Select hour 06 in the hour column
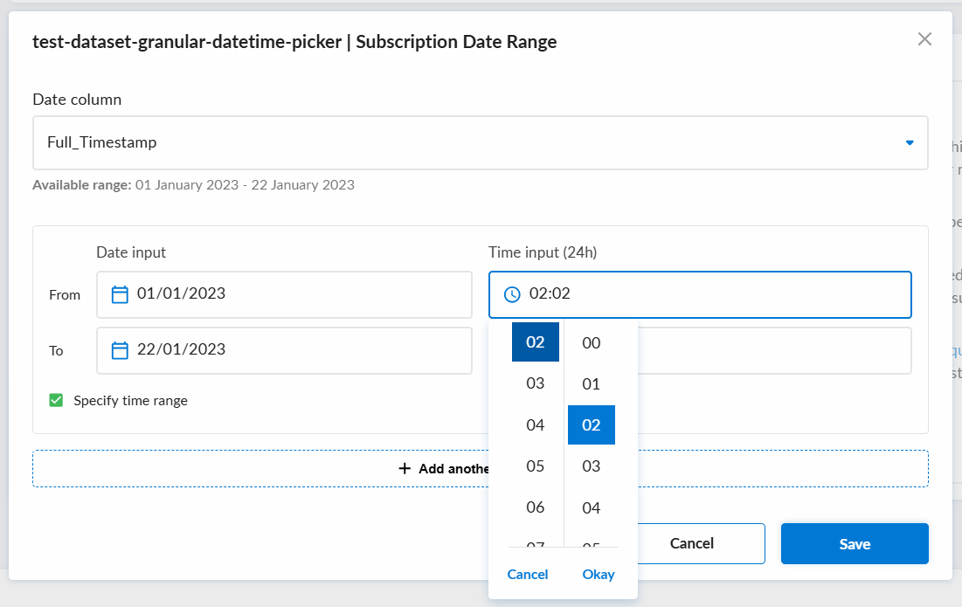 point(535,507)
